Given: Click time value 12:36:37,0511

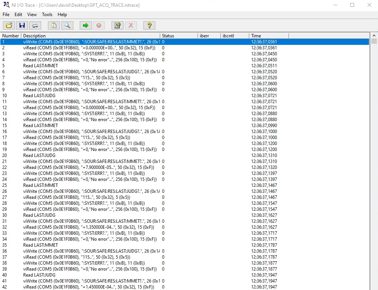Looking at the screenshot, I should (264, 66).
